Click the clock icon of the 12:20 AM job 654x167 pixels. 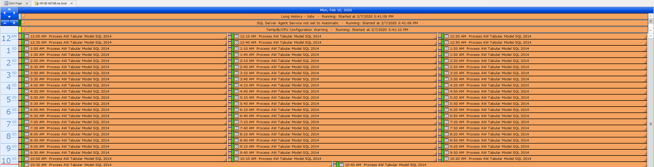point(446,36)
